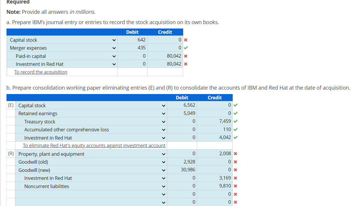Viewport: 353px width, 206px height.
Task: Click the green check beside Treasury stock row
Action: tap(236, 121)
